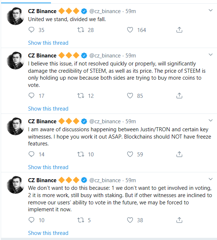Like the tweet about STEEM credibility
This screenshot has height=240, width=217.
pos(130,96)
